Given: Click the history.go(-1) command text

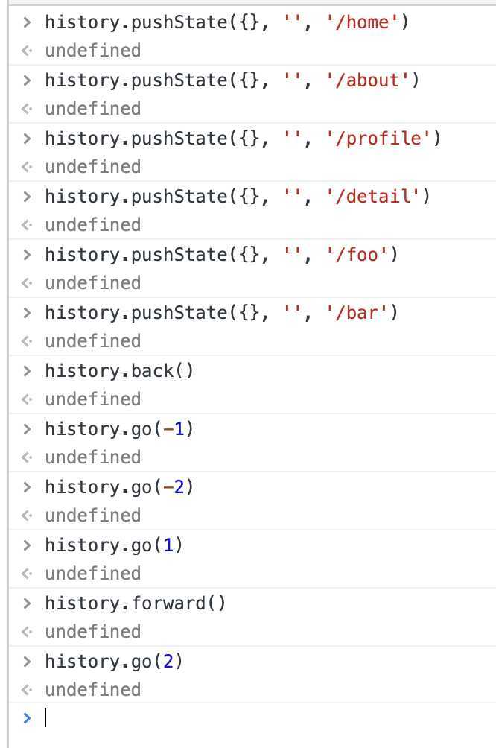Looking at the screenshot, I should [119, 429].
